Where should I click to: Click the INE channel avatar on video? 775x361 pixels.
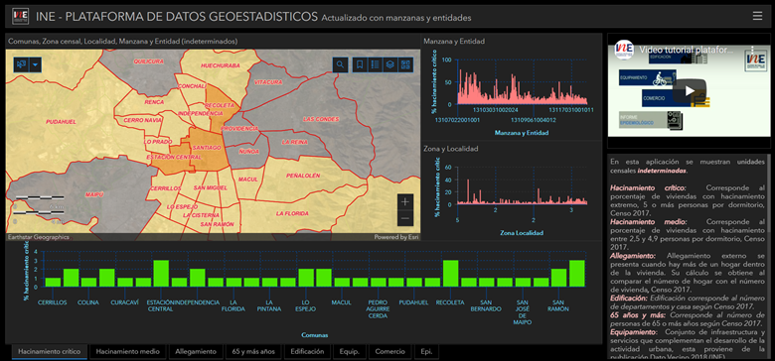(624, 50)
